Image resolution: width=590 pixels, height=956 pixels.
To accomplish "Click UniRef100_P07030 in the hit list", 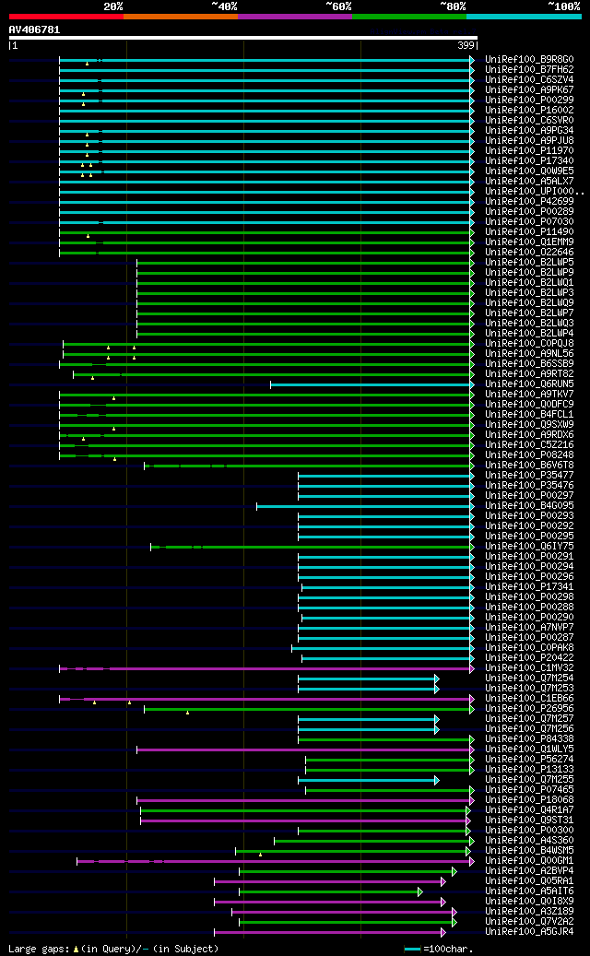I will (529, 222).
